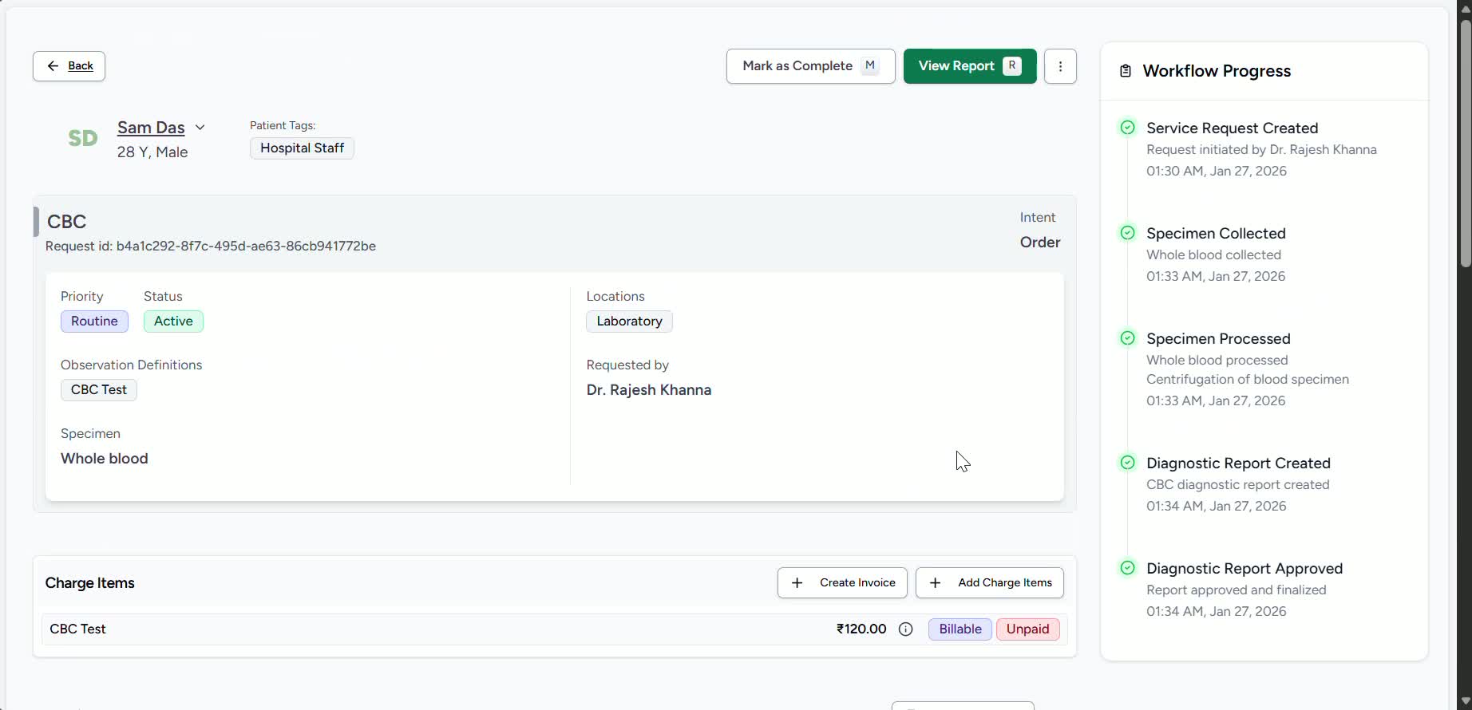The width and height of the screenshot is (1472, 710).
Task: Click the Specimen Collected step title
Action: click(1216, 234)
